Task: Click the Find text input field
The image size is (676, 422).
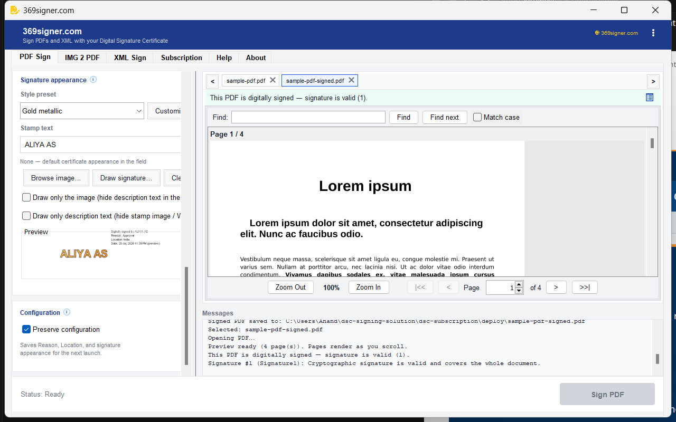Action: point(308,117)
